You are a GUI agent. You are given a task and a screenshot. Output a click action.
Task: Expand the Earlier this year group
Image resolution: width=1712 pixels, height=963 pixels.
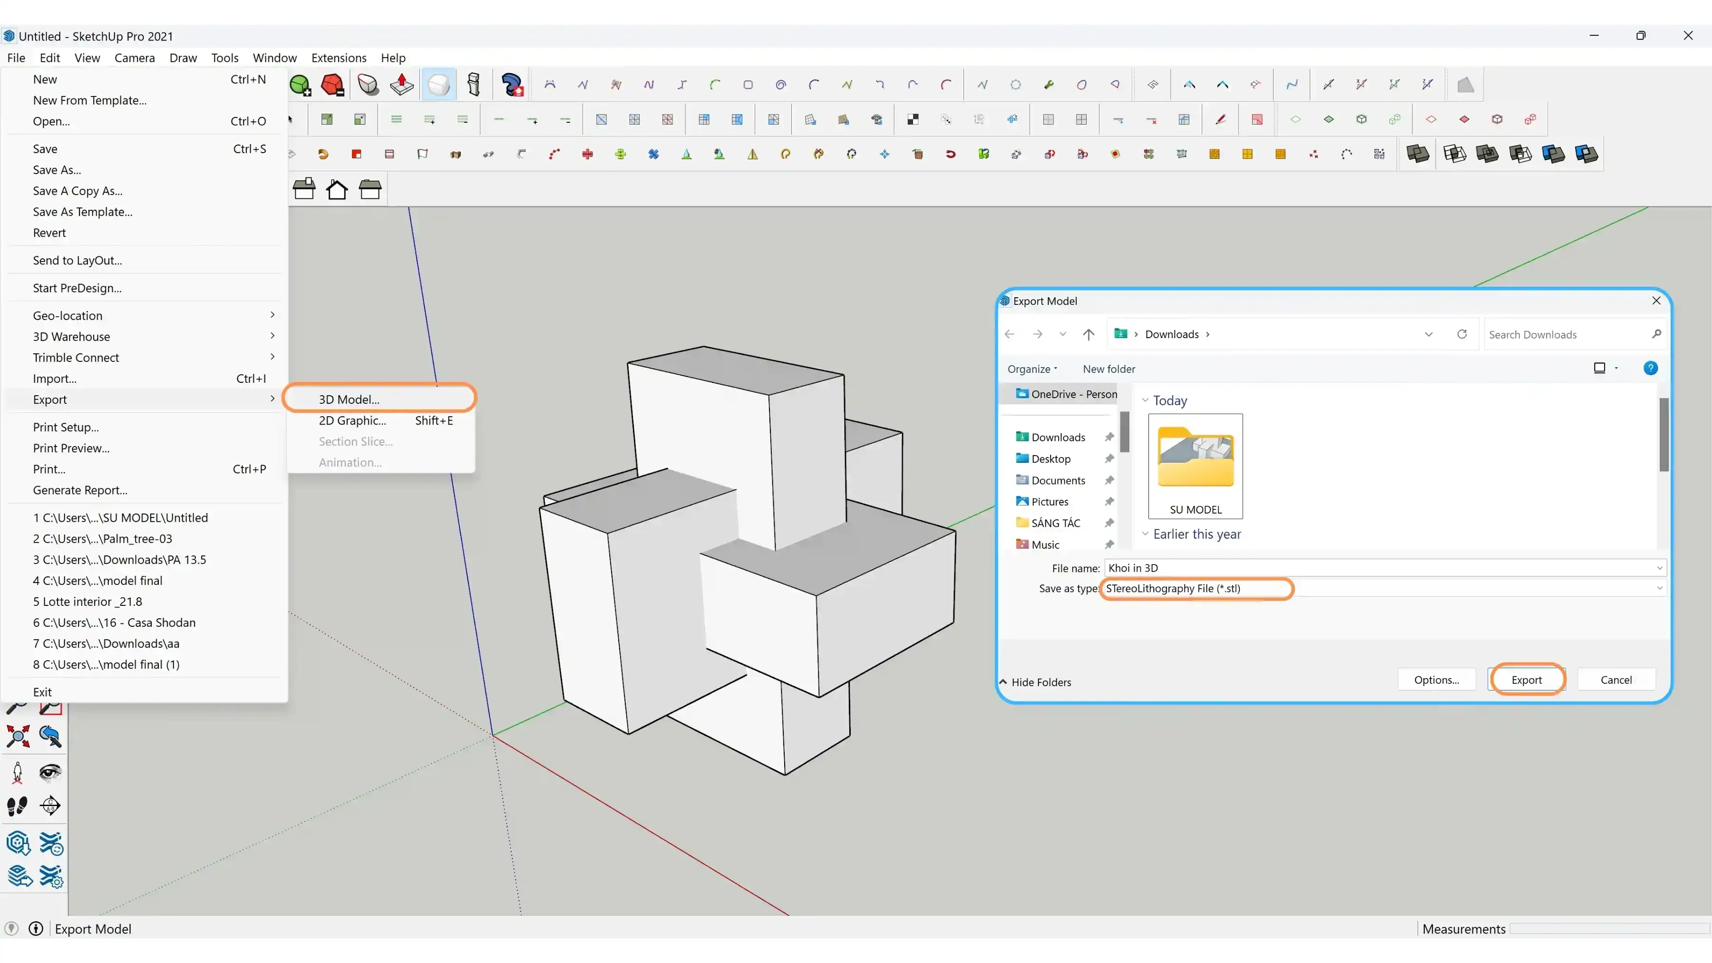pos(1145,535)
